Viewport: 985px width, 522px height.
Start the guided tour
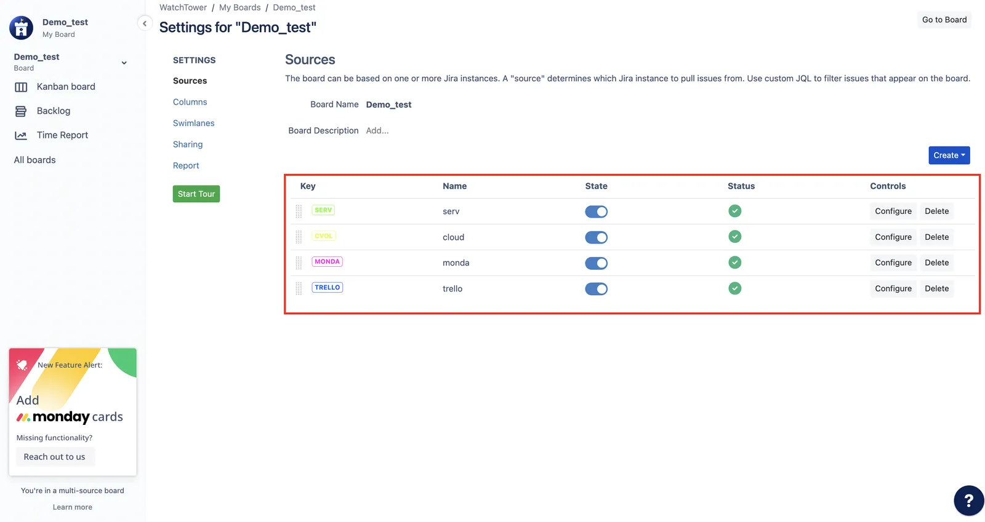(x=196, y=194)
